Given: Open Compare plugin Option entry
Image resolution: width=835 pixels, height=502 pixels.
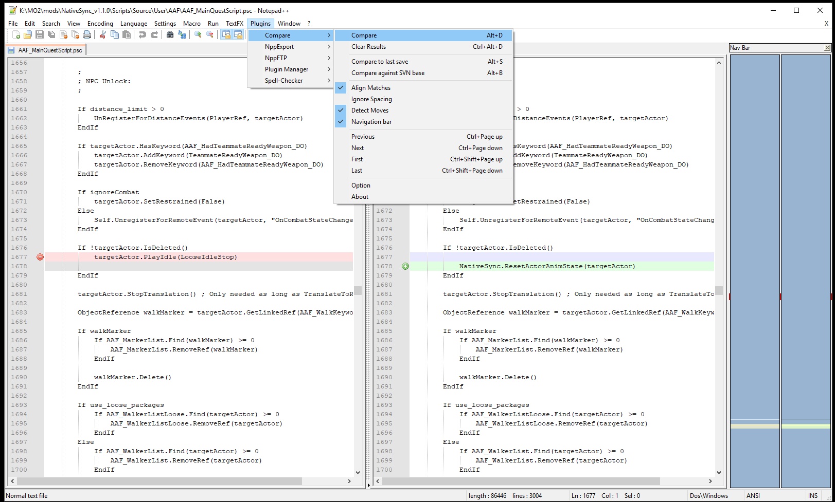Looking at the screenshot, I should [423, 185].
